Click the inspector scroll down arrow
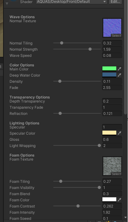Viewport: 128px width, 222px height. (x=126, y=217)
